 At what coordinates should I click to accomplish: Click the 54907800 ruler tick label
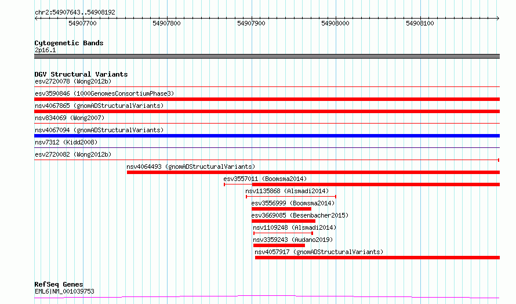coord(166,23)
